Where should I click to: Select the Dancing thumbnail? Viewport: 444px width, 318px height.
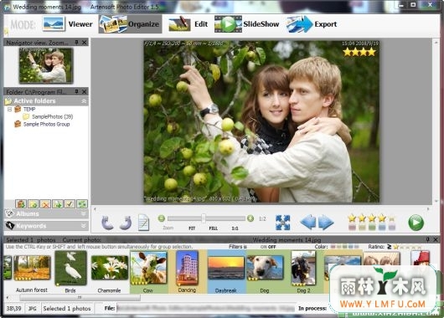coord(187,268)
